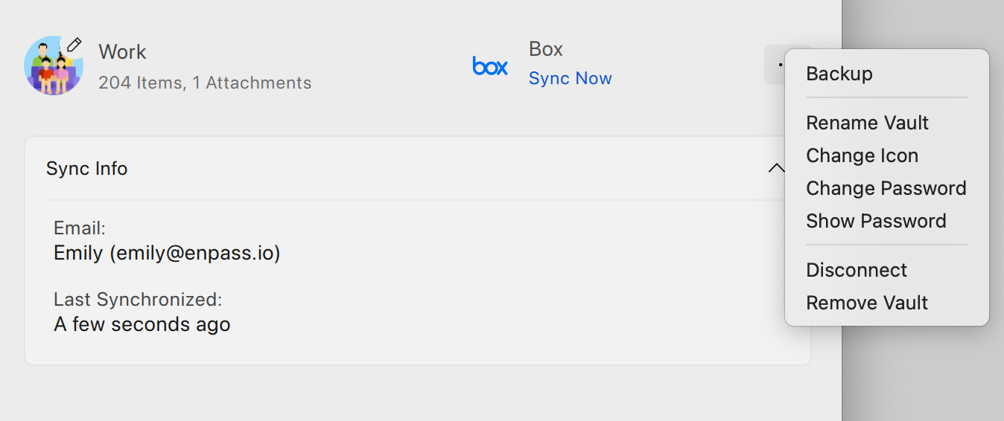Click the Box provider name label
The height and width of the screenshot is (421, 1004).
546,49
